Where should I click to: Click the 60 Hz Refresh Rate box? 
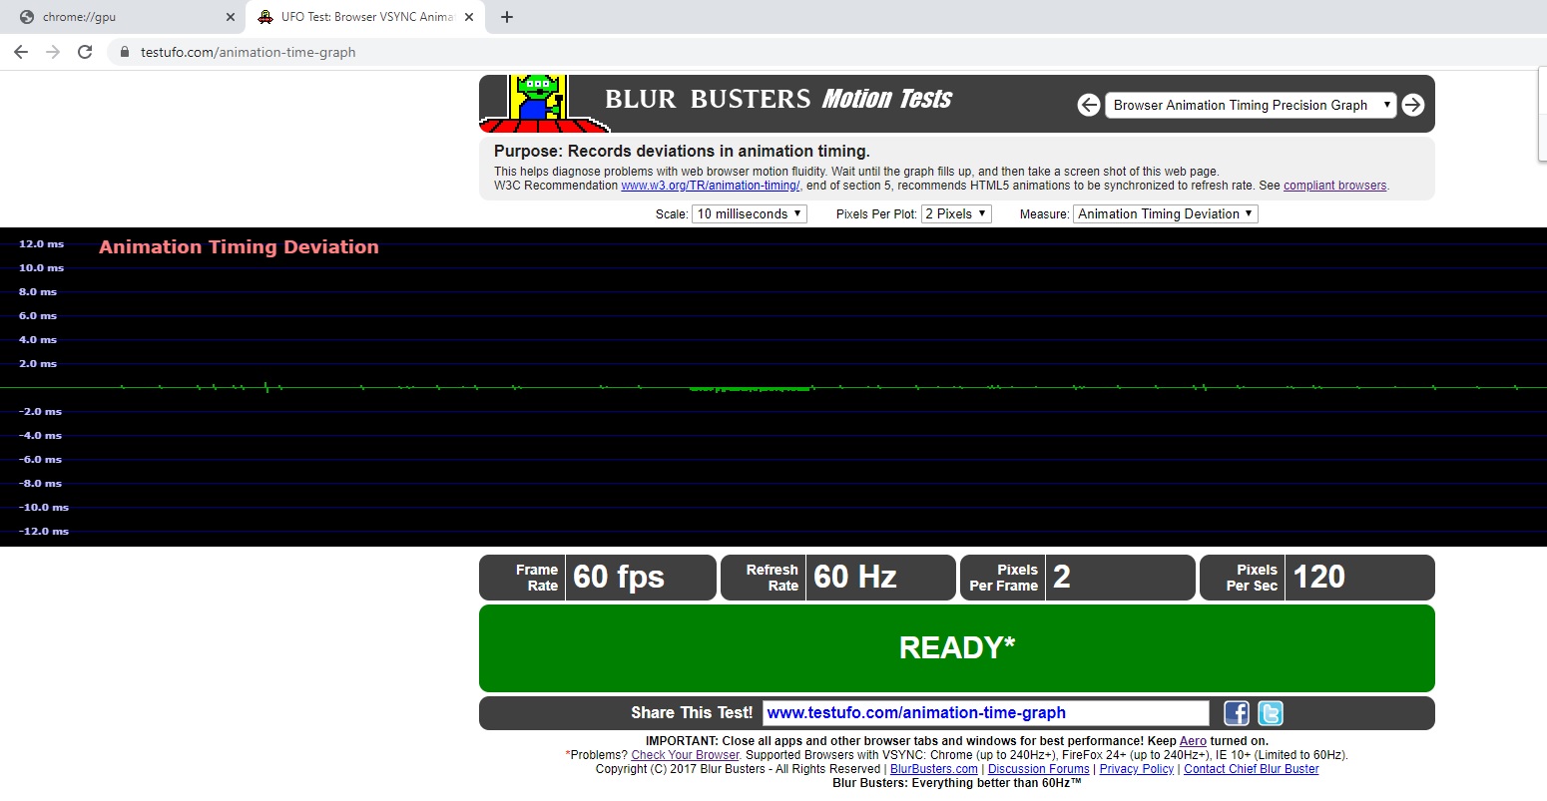tap(838, 578)
